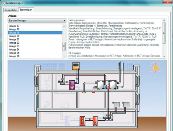Click the pump between boiler and buffer tank
The width and height of the screenshot is (173, 131).
[90, 119]
